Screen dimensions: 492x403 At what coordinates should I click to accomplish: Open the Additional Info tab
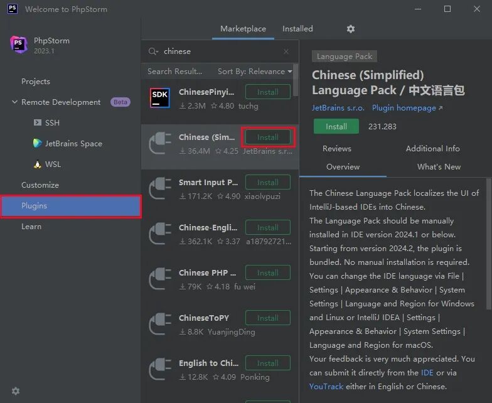(433, 148)
